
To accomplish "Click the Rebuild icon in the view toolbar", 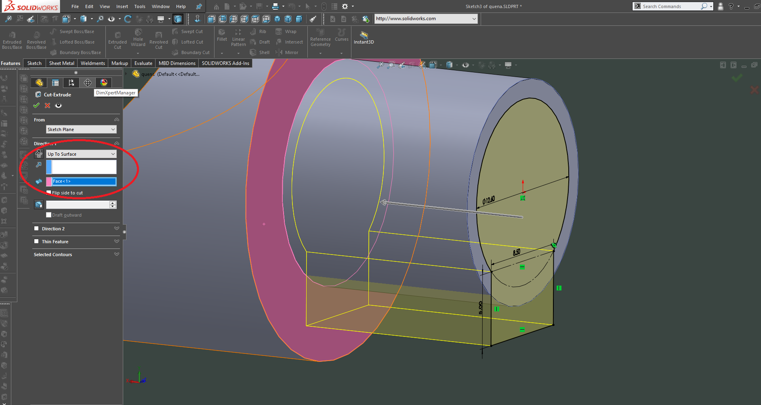I will [128, 19].
